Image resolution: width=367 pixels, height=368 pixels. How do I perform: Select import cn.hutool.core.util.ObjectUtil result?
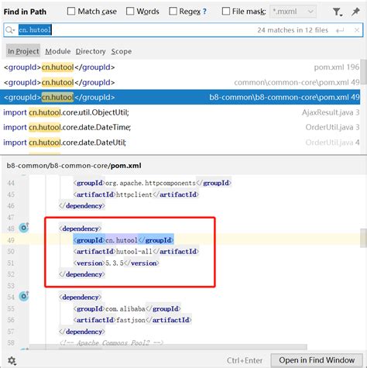(x=180, y=112)
